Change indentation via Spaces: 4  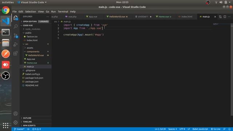(x=173, y=129)
